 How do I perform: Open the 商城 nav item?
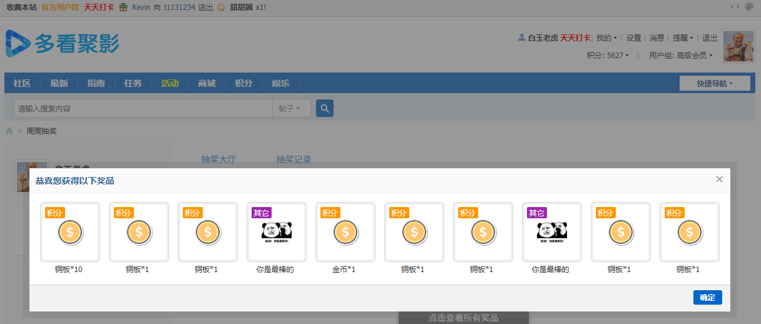(207, 83)
